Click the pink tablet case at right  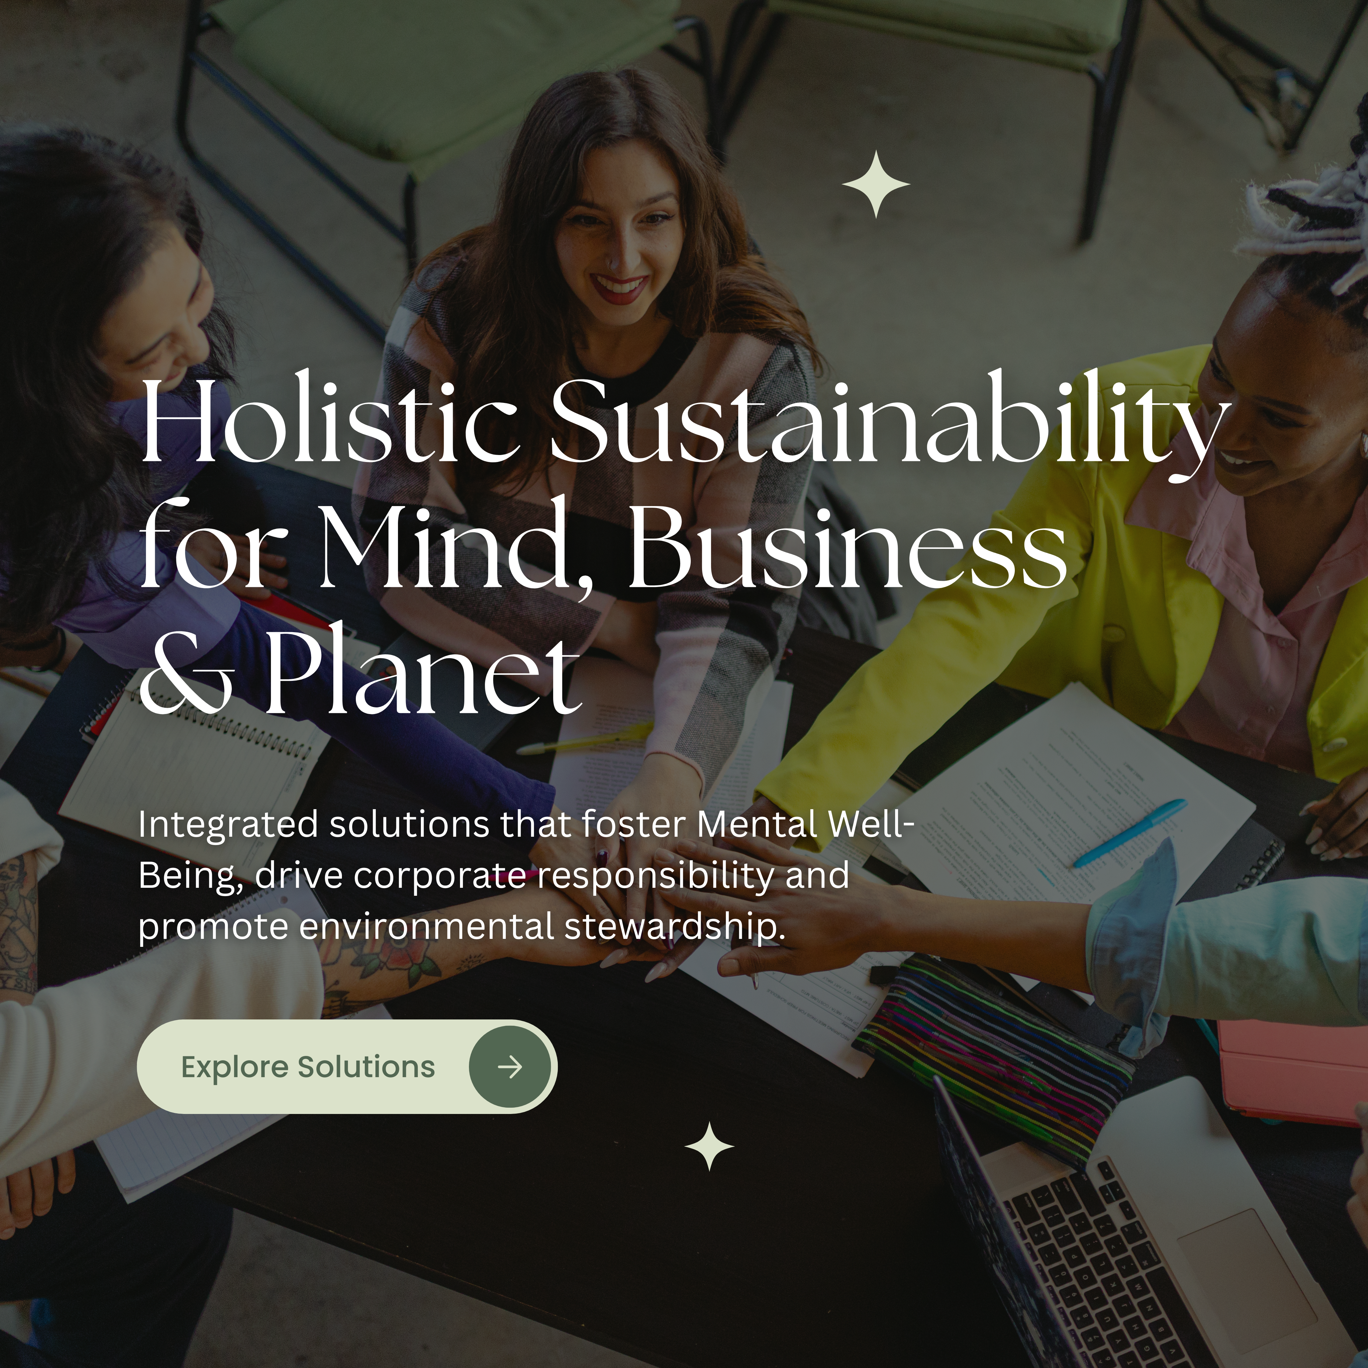tap(1293, 1072)
